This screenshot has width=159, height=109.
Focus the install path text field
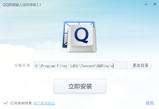coord(80,65)
